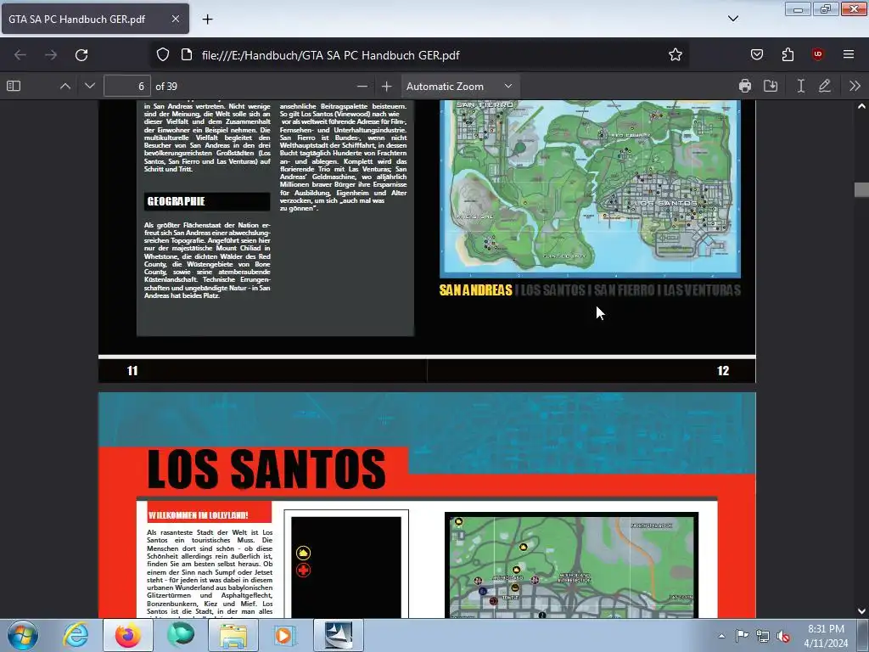Open the Automatic Zoom dropdown
869x652 pixels.
pyautogui.click(x=460, y=86)
